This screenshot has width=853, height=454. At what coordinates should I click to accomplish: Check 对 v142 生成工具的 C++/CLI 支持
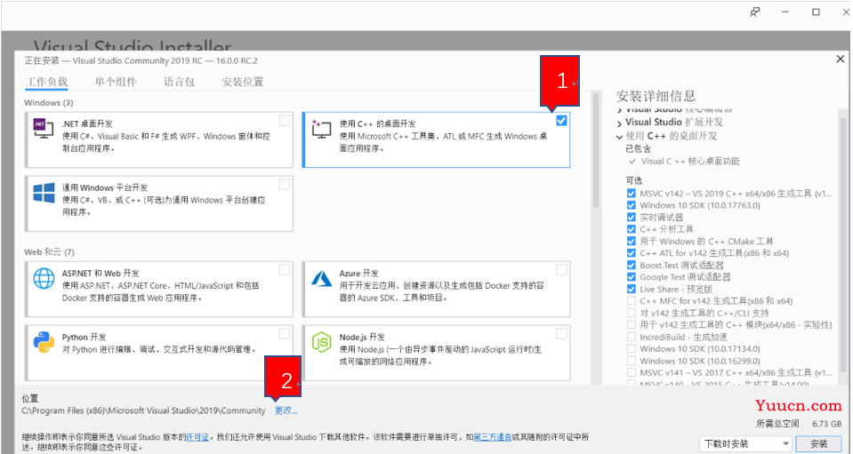tap(631, 313)
